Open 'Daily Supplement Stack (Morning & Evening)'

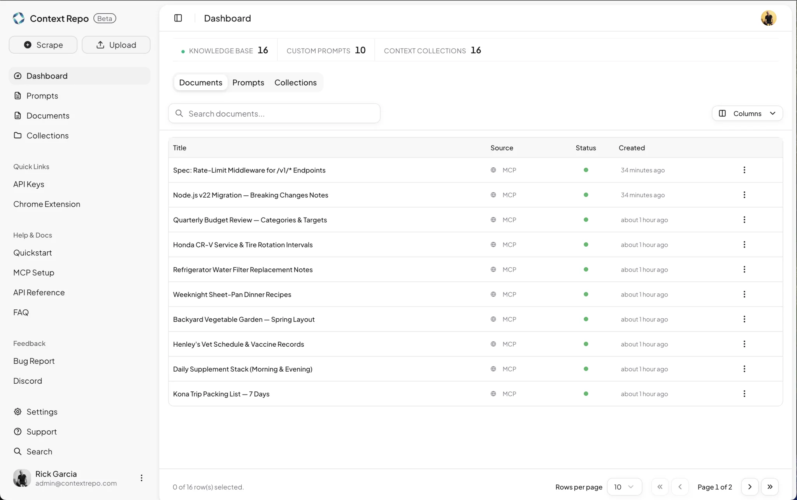coord(242,369)
